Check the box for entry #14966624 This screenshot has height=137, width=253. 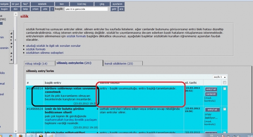tap(224, 109)
